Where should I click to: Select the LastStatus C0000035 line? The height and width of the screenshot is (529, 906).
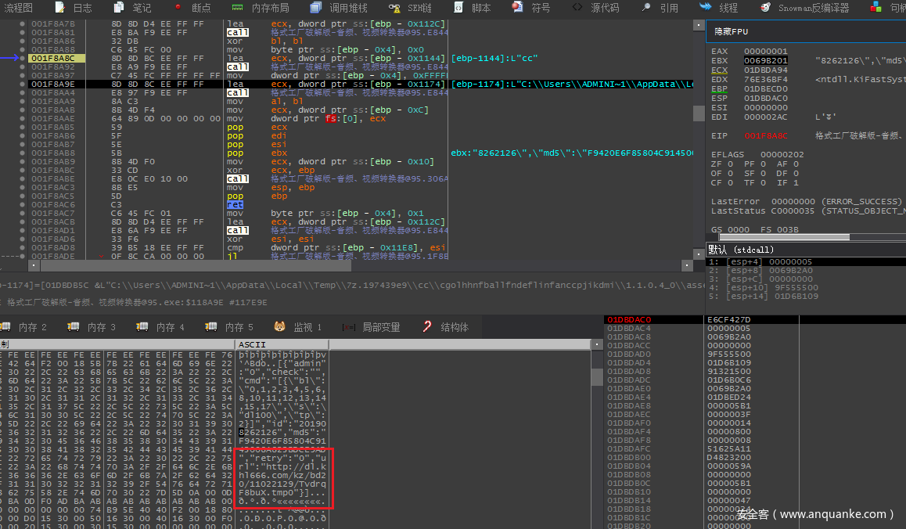click(x=807, y=211)
